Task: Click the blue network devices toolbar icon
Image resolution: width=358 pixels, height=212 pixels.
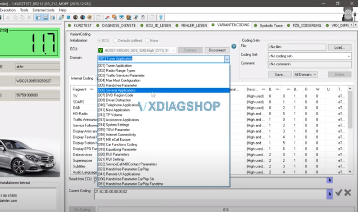Action: (122, 17)
